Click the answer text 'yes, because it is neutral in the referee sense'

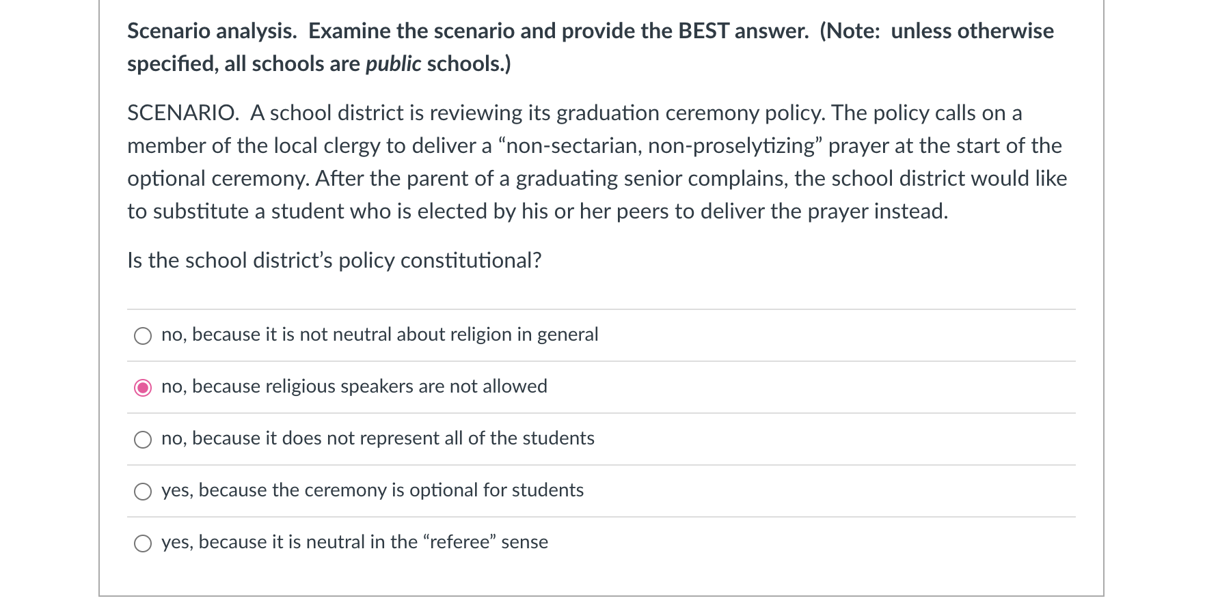point(354,542)
